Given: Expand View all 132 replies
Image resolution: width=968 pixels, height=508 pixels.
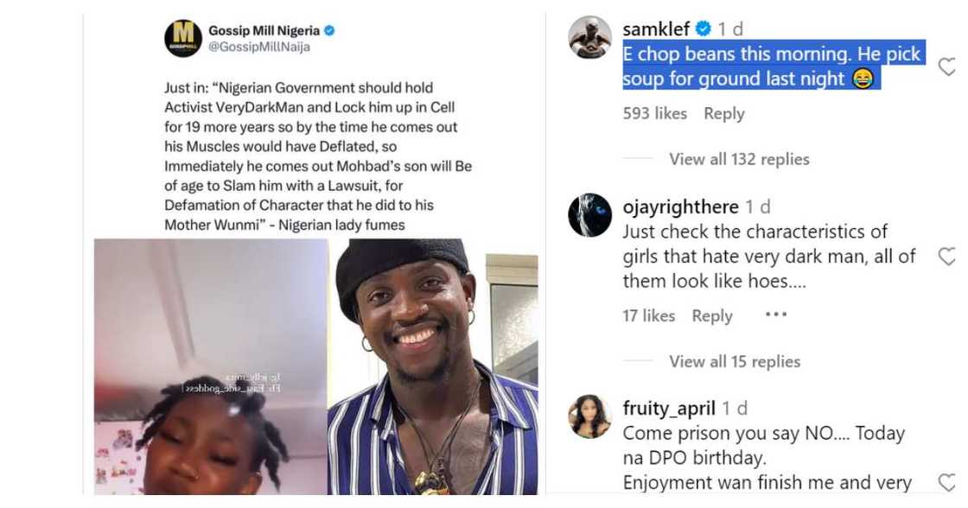Looking at the screenshot, I should pos(739,159).
